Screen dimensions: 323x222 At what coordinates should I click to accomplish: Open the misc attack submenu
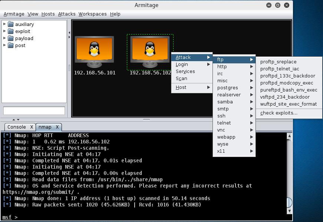pyautogui.click(x=234, y=81)
